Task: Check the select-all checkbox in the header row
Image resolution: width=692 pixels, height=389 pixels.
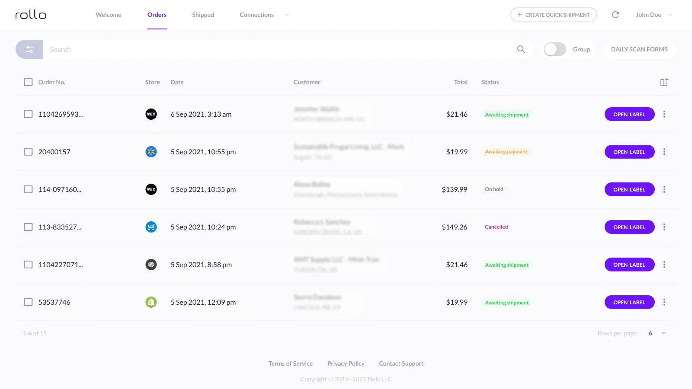Action: tap(28, 82)
